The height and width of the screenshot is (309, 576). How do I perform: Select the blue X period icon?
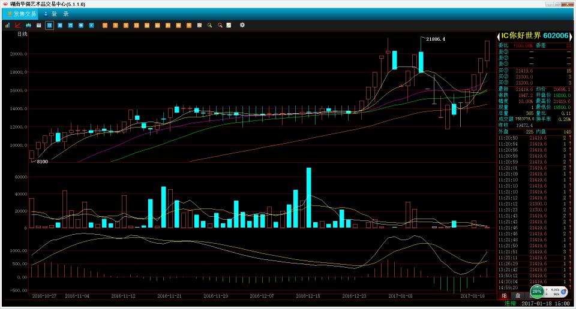click(x=91, y=25)
